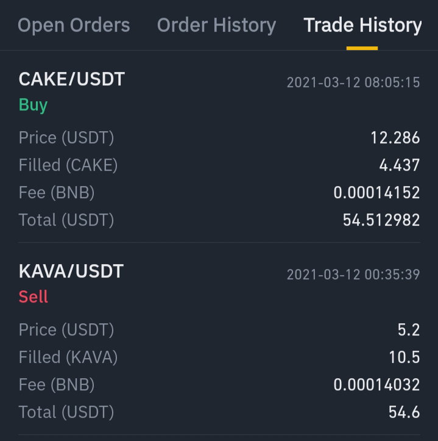Tap the green Buy label
438x441 pixels.
point(33,105)
